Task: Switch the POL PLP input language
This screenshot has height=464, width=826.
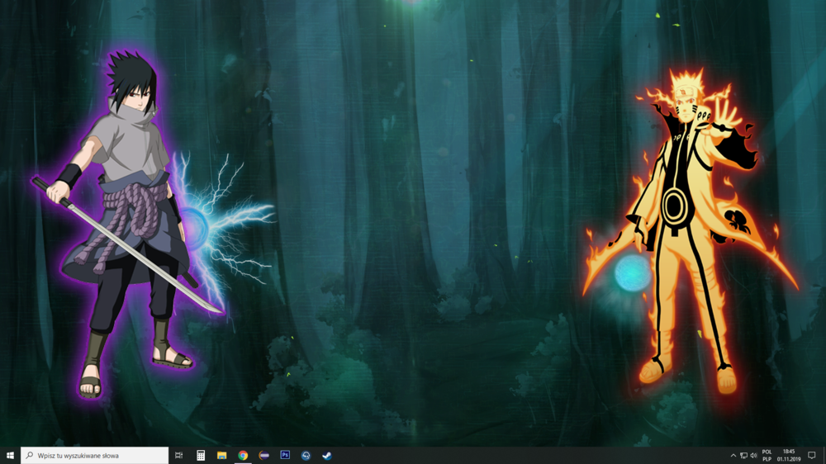Action: 767,456
